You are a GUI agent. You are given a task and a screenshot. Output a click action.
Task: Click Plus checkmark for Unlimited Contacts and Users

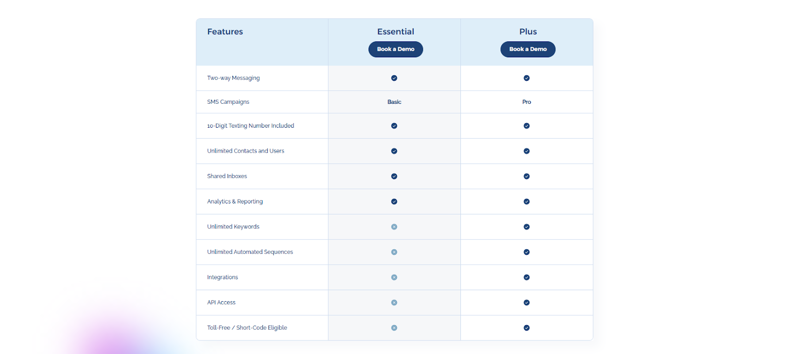tap(526, 151)
